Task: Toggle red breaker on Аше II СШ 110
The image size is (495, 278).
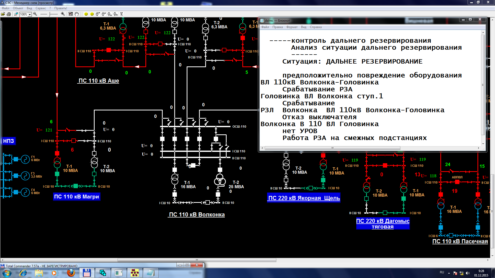Action: (109, 50)
